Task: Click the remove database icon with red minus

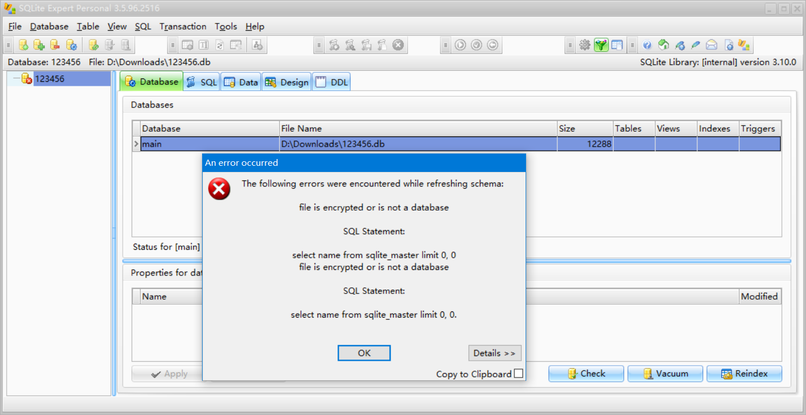Action: pos(55,45)
